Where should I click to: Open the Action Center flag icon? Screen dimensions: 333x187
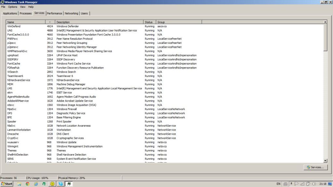click(296, 184)
